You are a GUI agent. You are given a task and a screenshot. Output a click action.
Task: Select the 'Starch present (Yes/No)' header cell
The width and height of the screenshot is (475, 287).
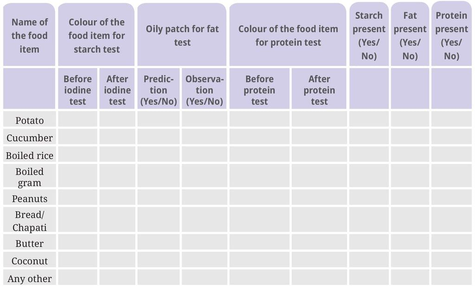[369, 35]
